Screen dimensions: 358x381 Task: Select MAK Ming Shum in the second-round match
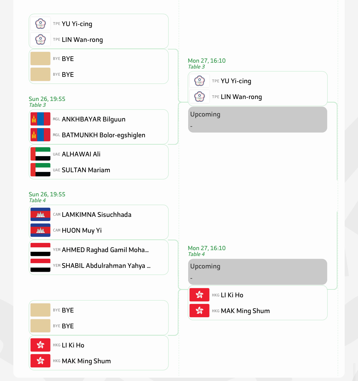pyautogui.click(x=245, y=311)
